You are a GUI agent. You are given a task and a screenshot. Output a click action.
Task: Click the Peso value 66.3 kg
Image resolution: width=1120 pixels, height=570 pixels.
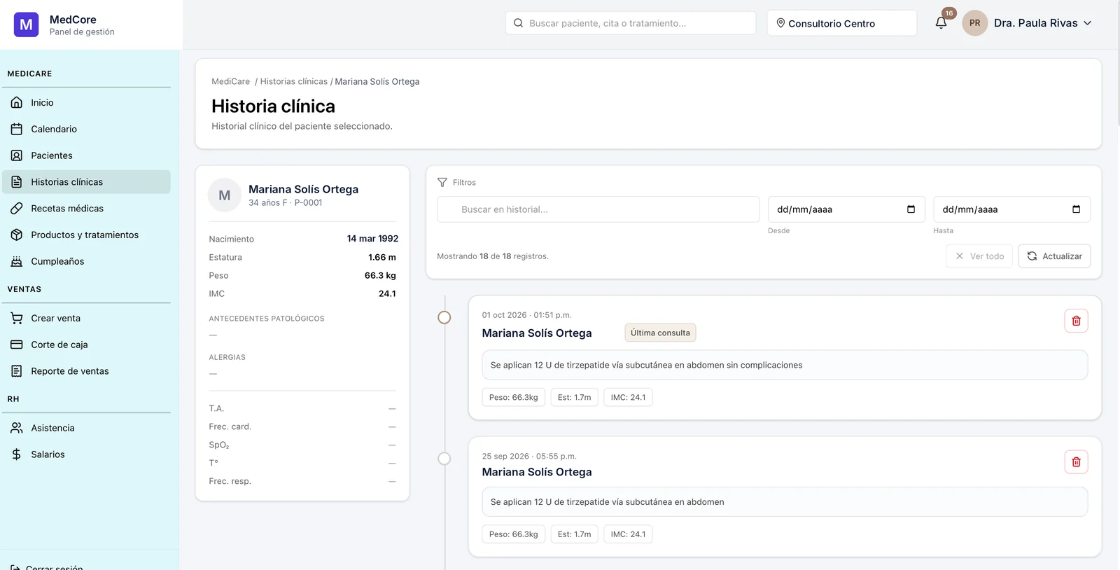(x=380, y=276)
